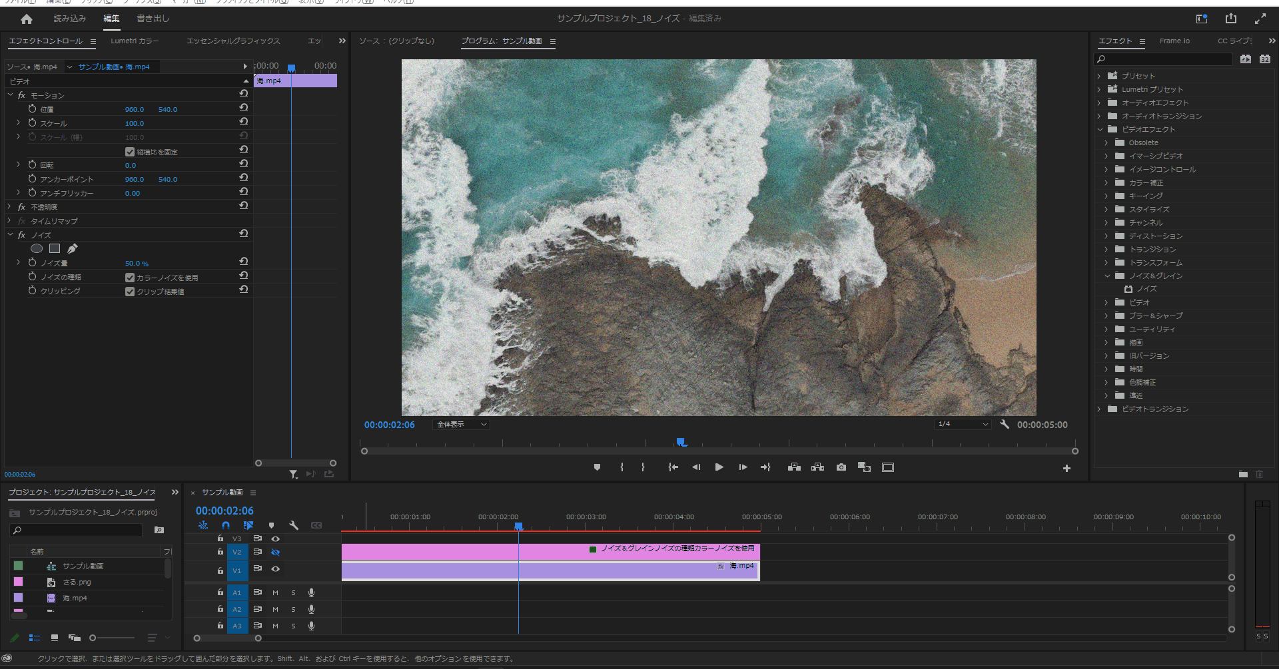Open the 1/4 playback resolution dropdown
This screenshot has height=669, width=1279.
point(963,424)
